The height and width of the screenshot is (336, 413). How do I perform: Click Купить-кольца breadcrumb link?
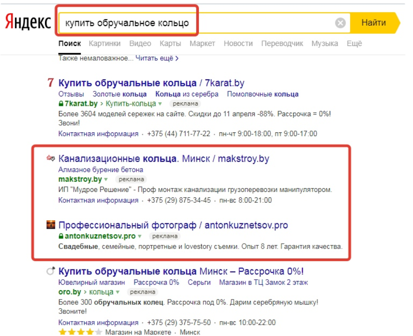[131, 104]
